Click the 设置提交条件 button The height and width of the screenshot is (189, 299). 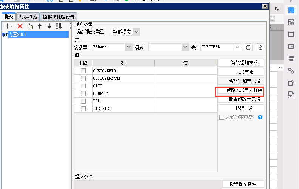[243, 184]
